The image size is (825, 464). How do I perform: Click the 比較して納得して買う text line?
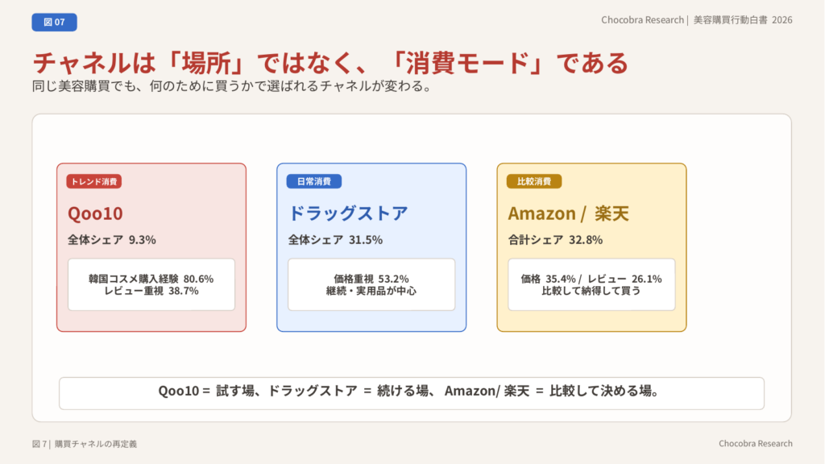pos(591,291)
